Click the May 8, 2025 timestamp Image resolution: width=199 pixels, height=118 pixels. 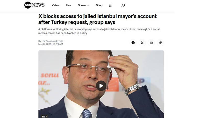(x=51, y=44)
